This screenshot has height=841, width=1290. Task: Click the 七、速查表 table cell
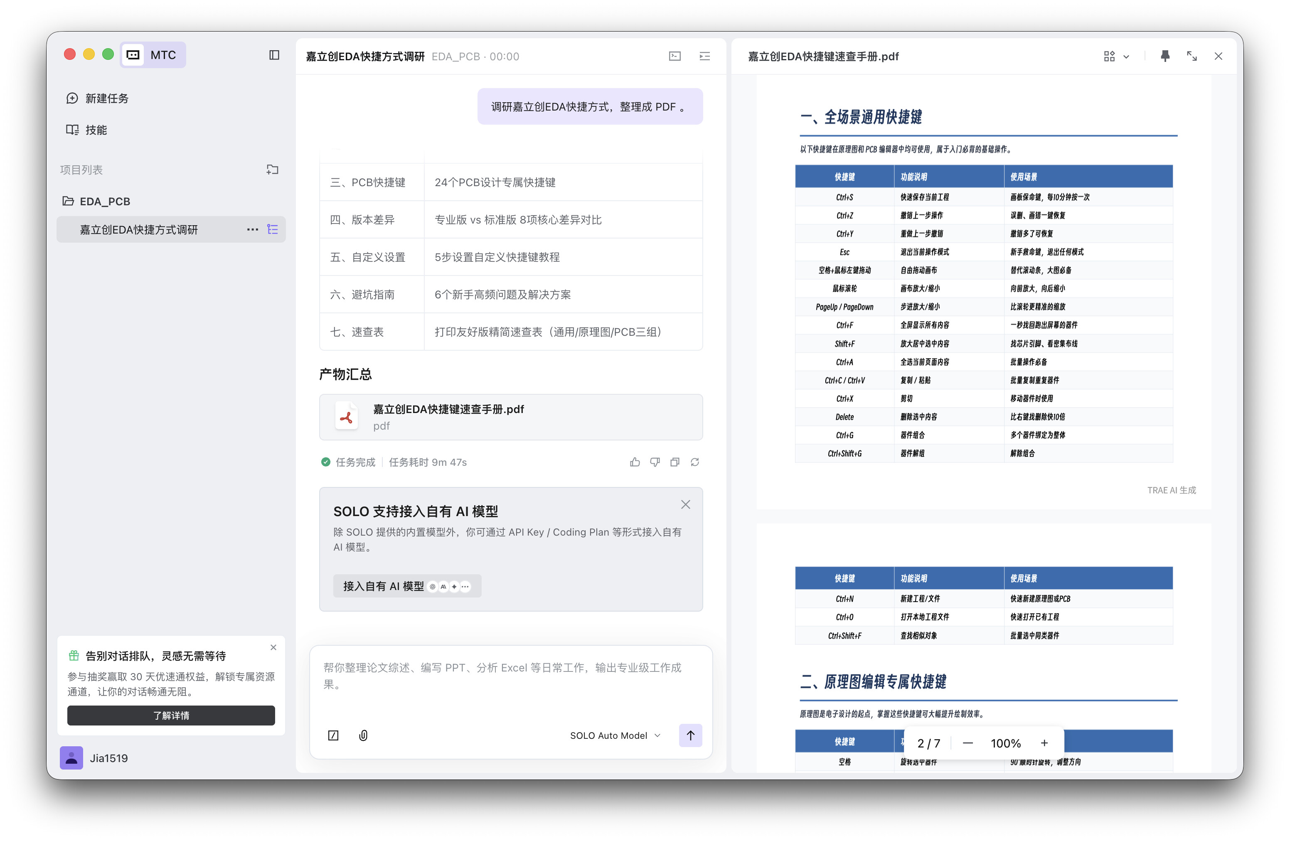tap(372, 332)
